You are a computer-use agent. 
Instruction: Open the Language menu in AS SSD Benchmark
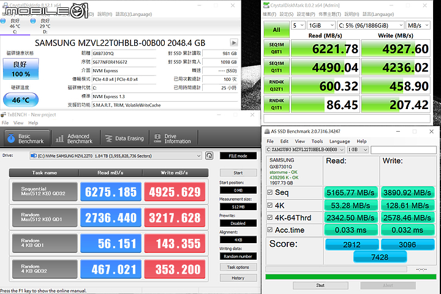click(340, 141)
